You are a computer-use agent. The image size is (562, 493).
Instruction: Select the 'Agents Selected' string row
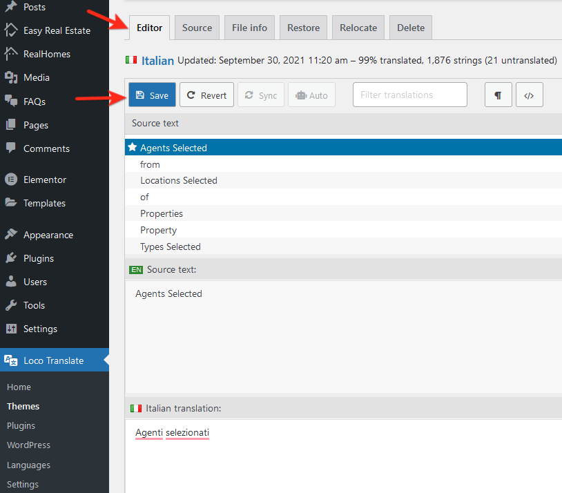pos(343,147)
